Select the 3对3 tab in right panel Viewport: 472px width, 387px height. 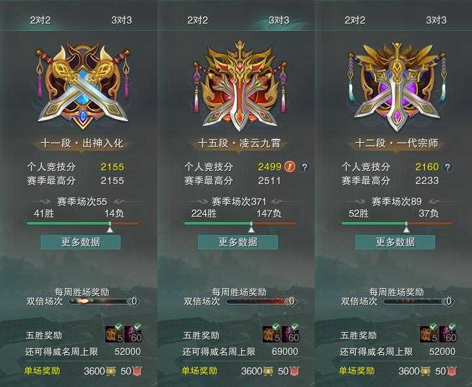coord(436,20)
